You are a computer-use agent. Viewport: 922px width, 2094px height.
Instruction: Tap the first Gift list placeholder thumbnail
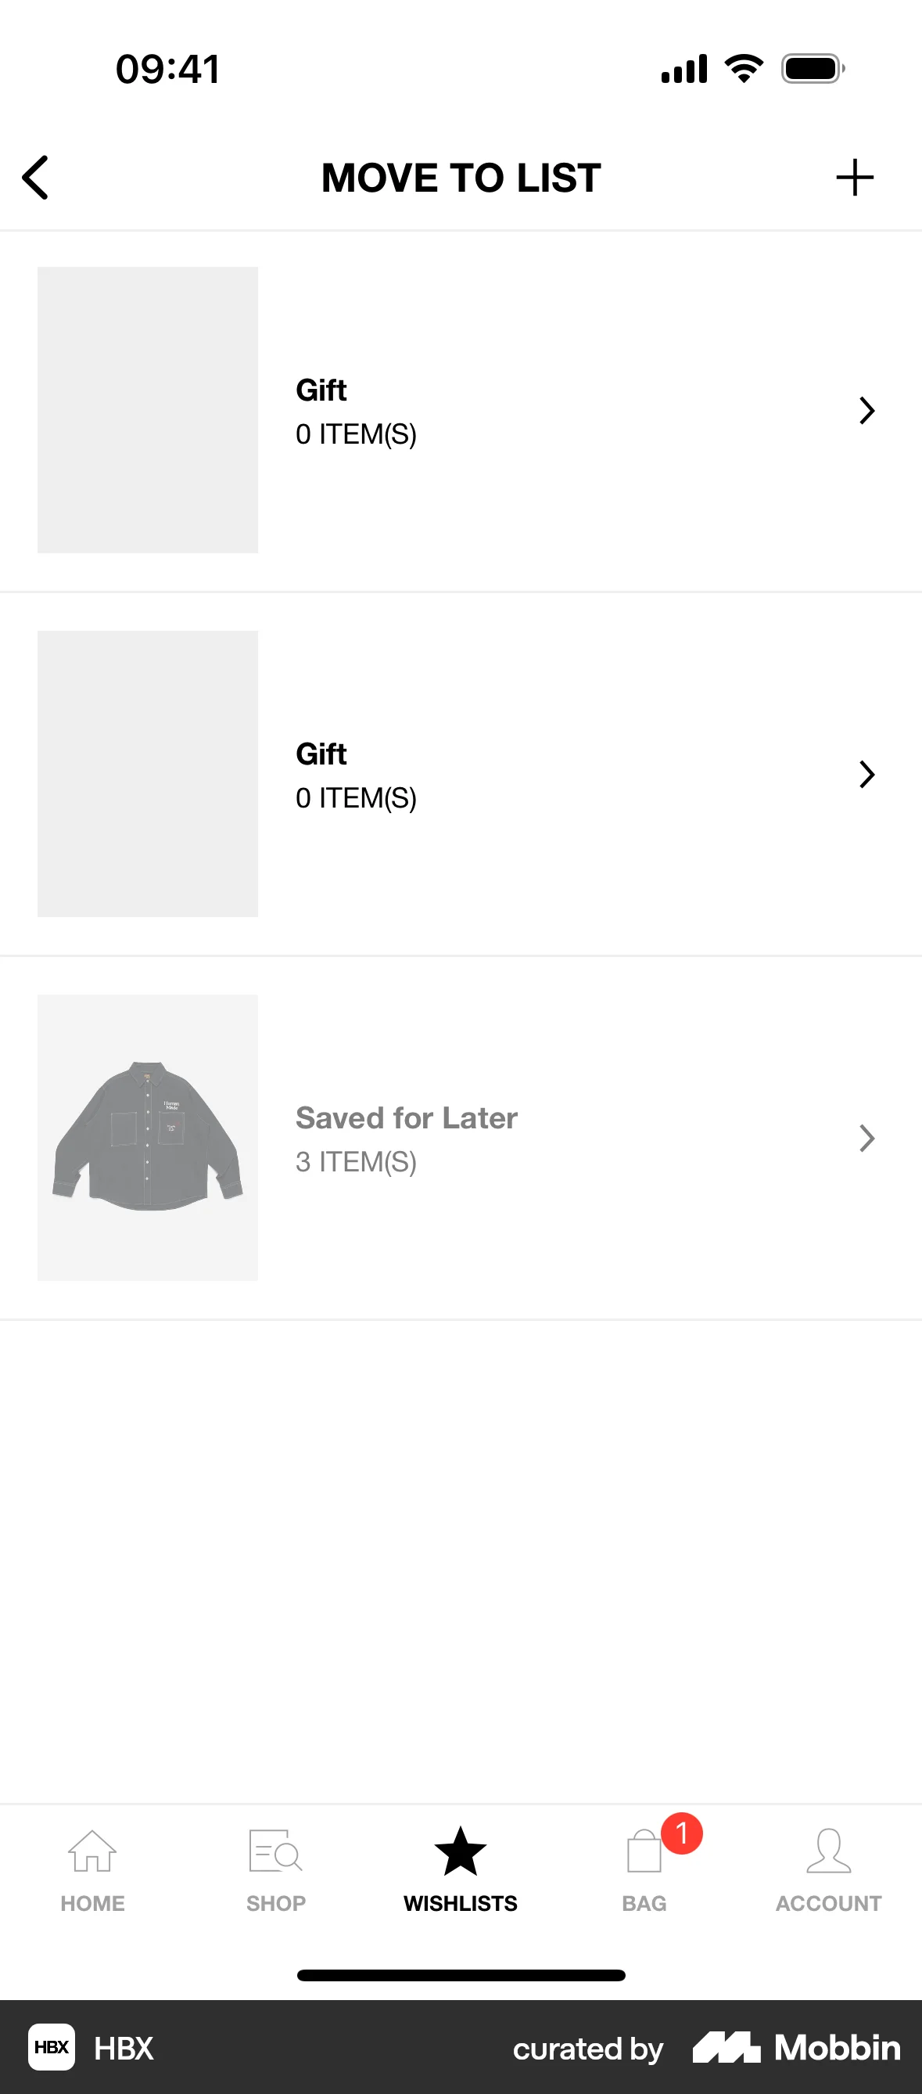click(148, 410)
